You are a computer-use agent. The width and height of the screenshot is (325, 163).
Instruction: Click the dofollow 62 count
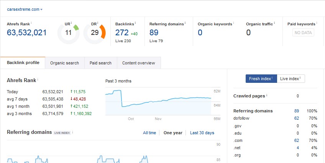pos(297,118)
